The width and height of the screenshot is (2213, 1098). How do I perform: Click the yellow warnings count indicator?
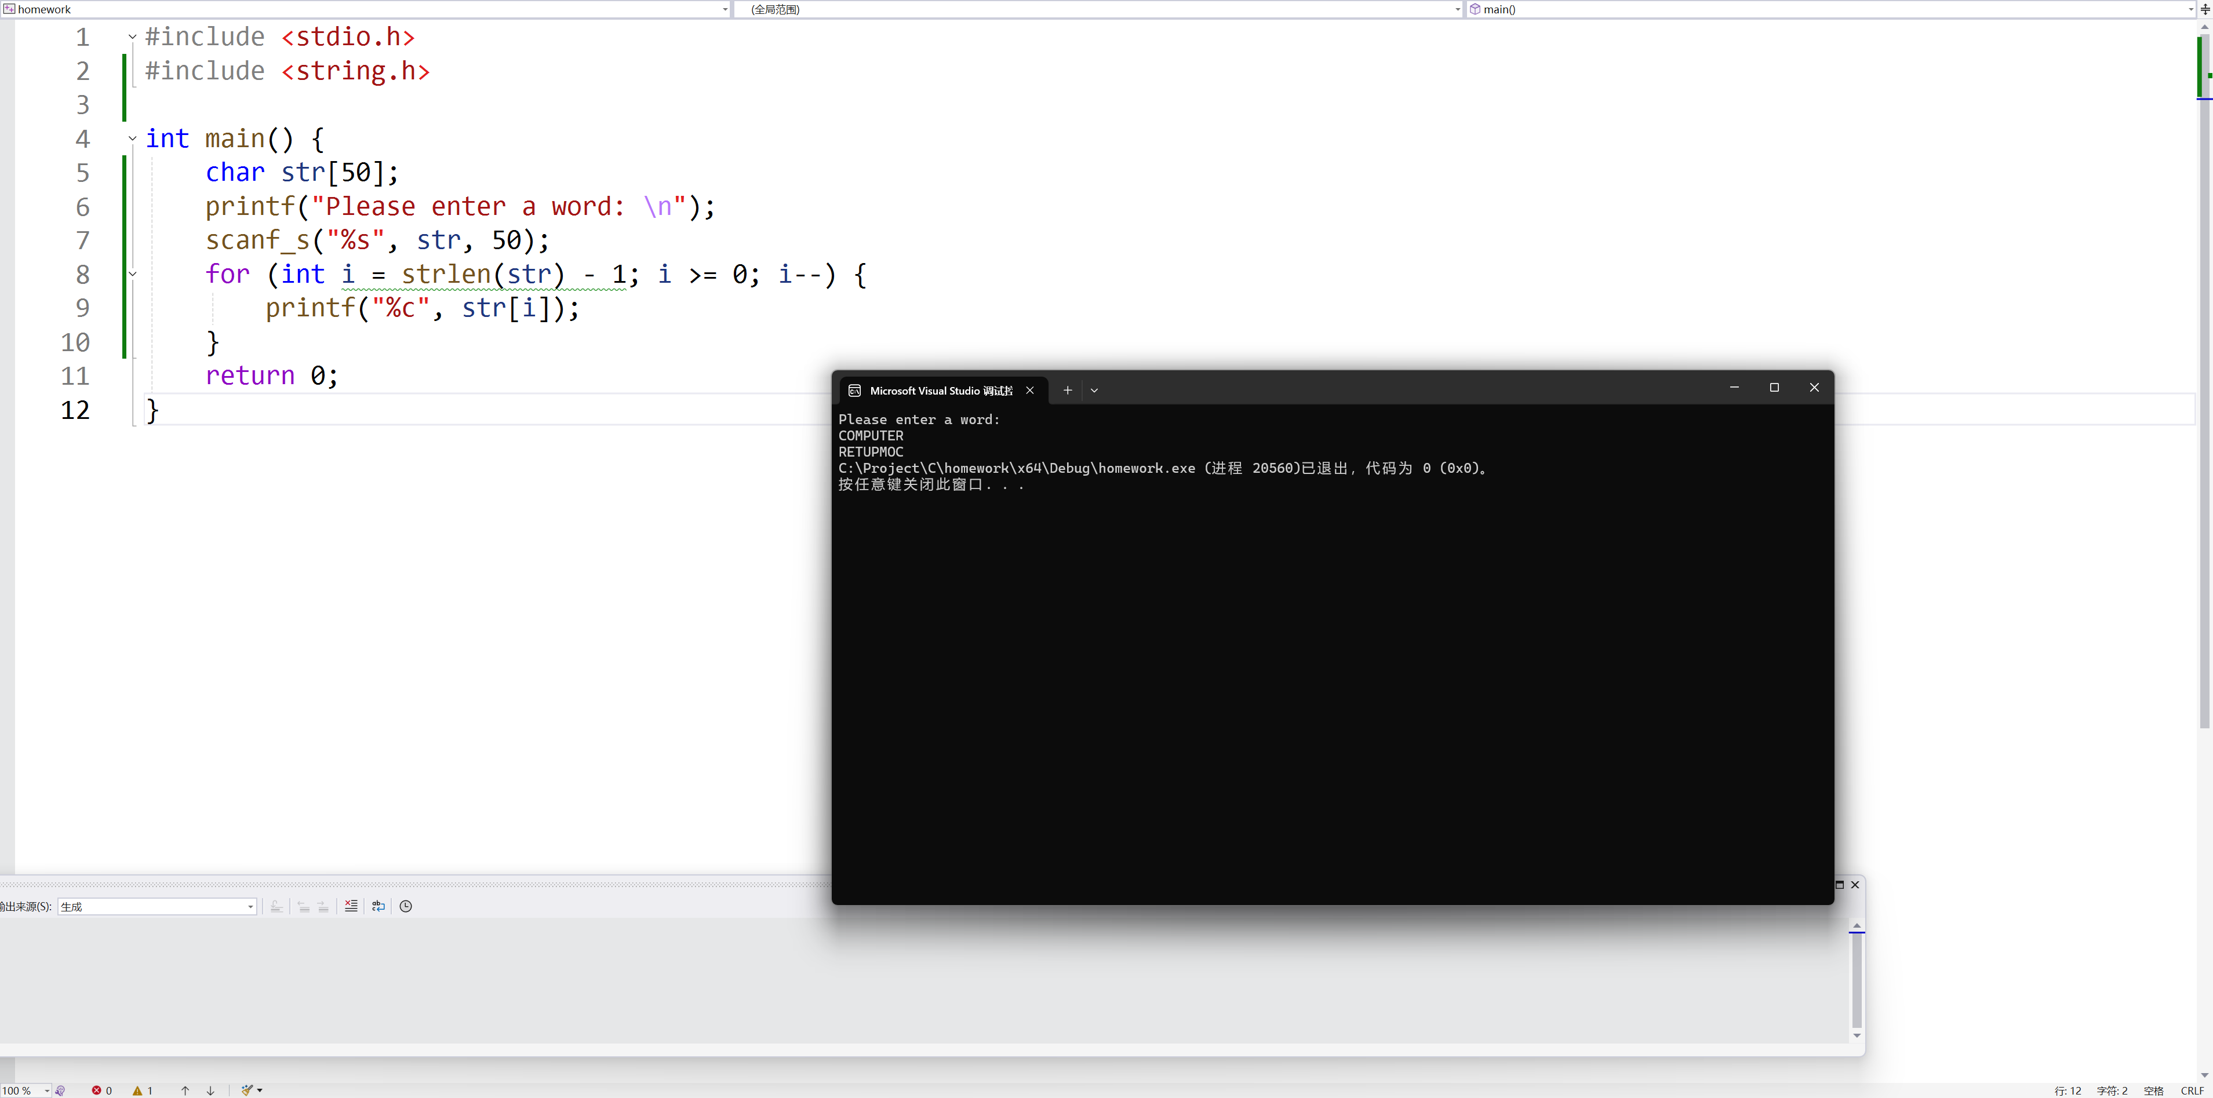143,1090
